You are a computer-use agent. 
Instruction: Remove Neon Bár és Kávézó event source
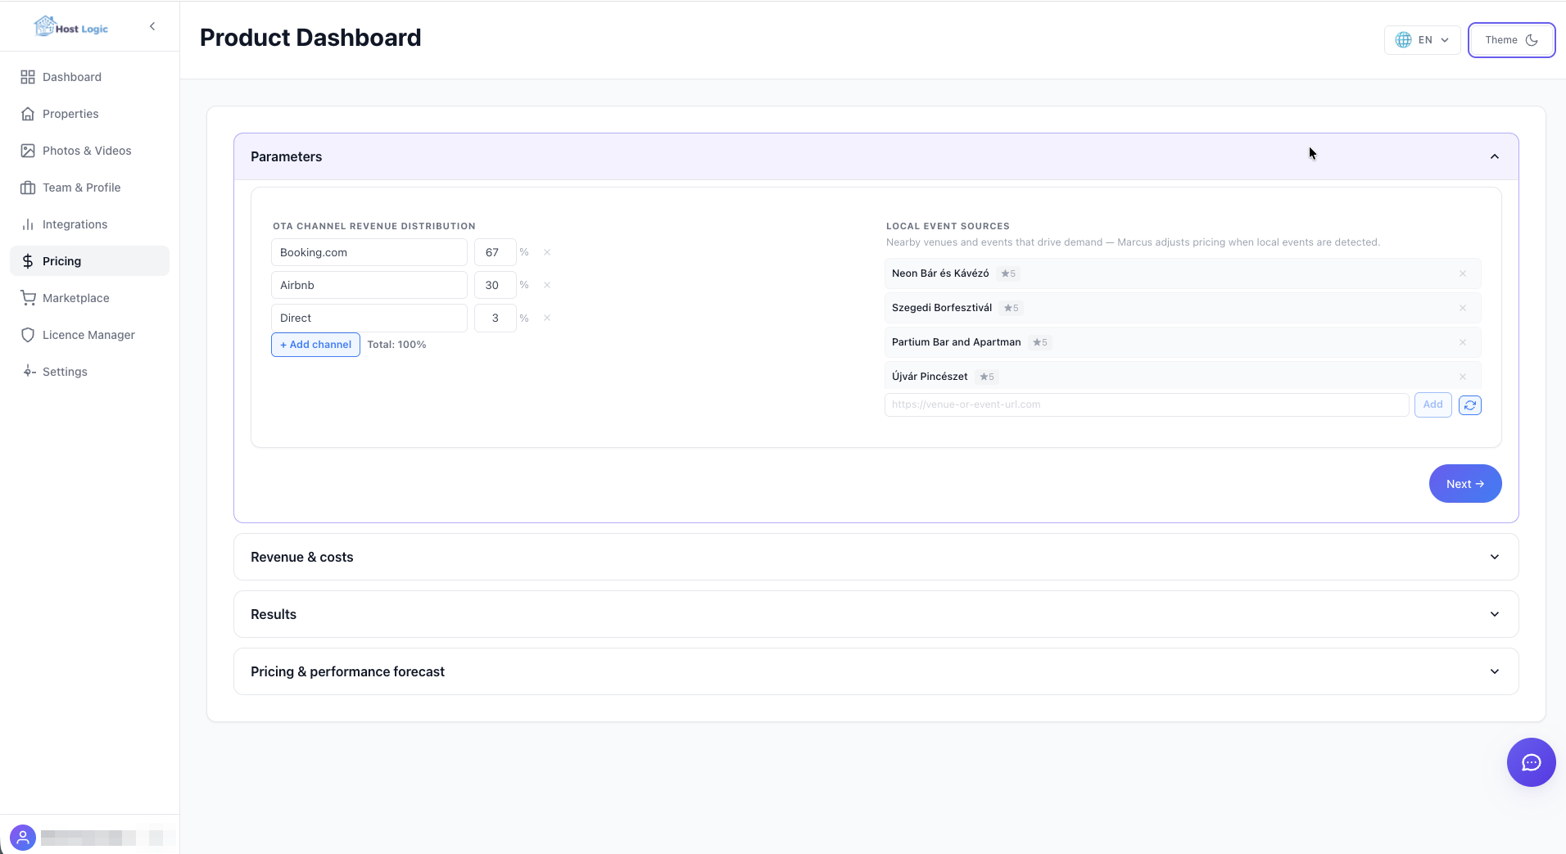click(x=1463, y=273)
